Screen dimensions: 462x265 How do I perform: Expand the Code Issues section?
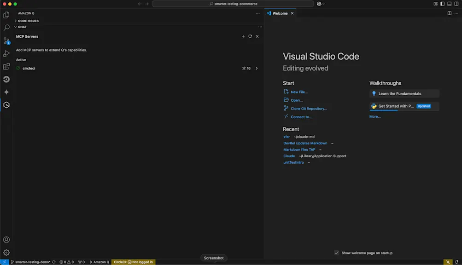(28, 21)
